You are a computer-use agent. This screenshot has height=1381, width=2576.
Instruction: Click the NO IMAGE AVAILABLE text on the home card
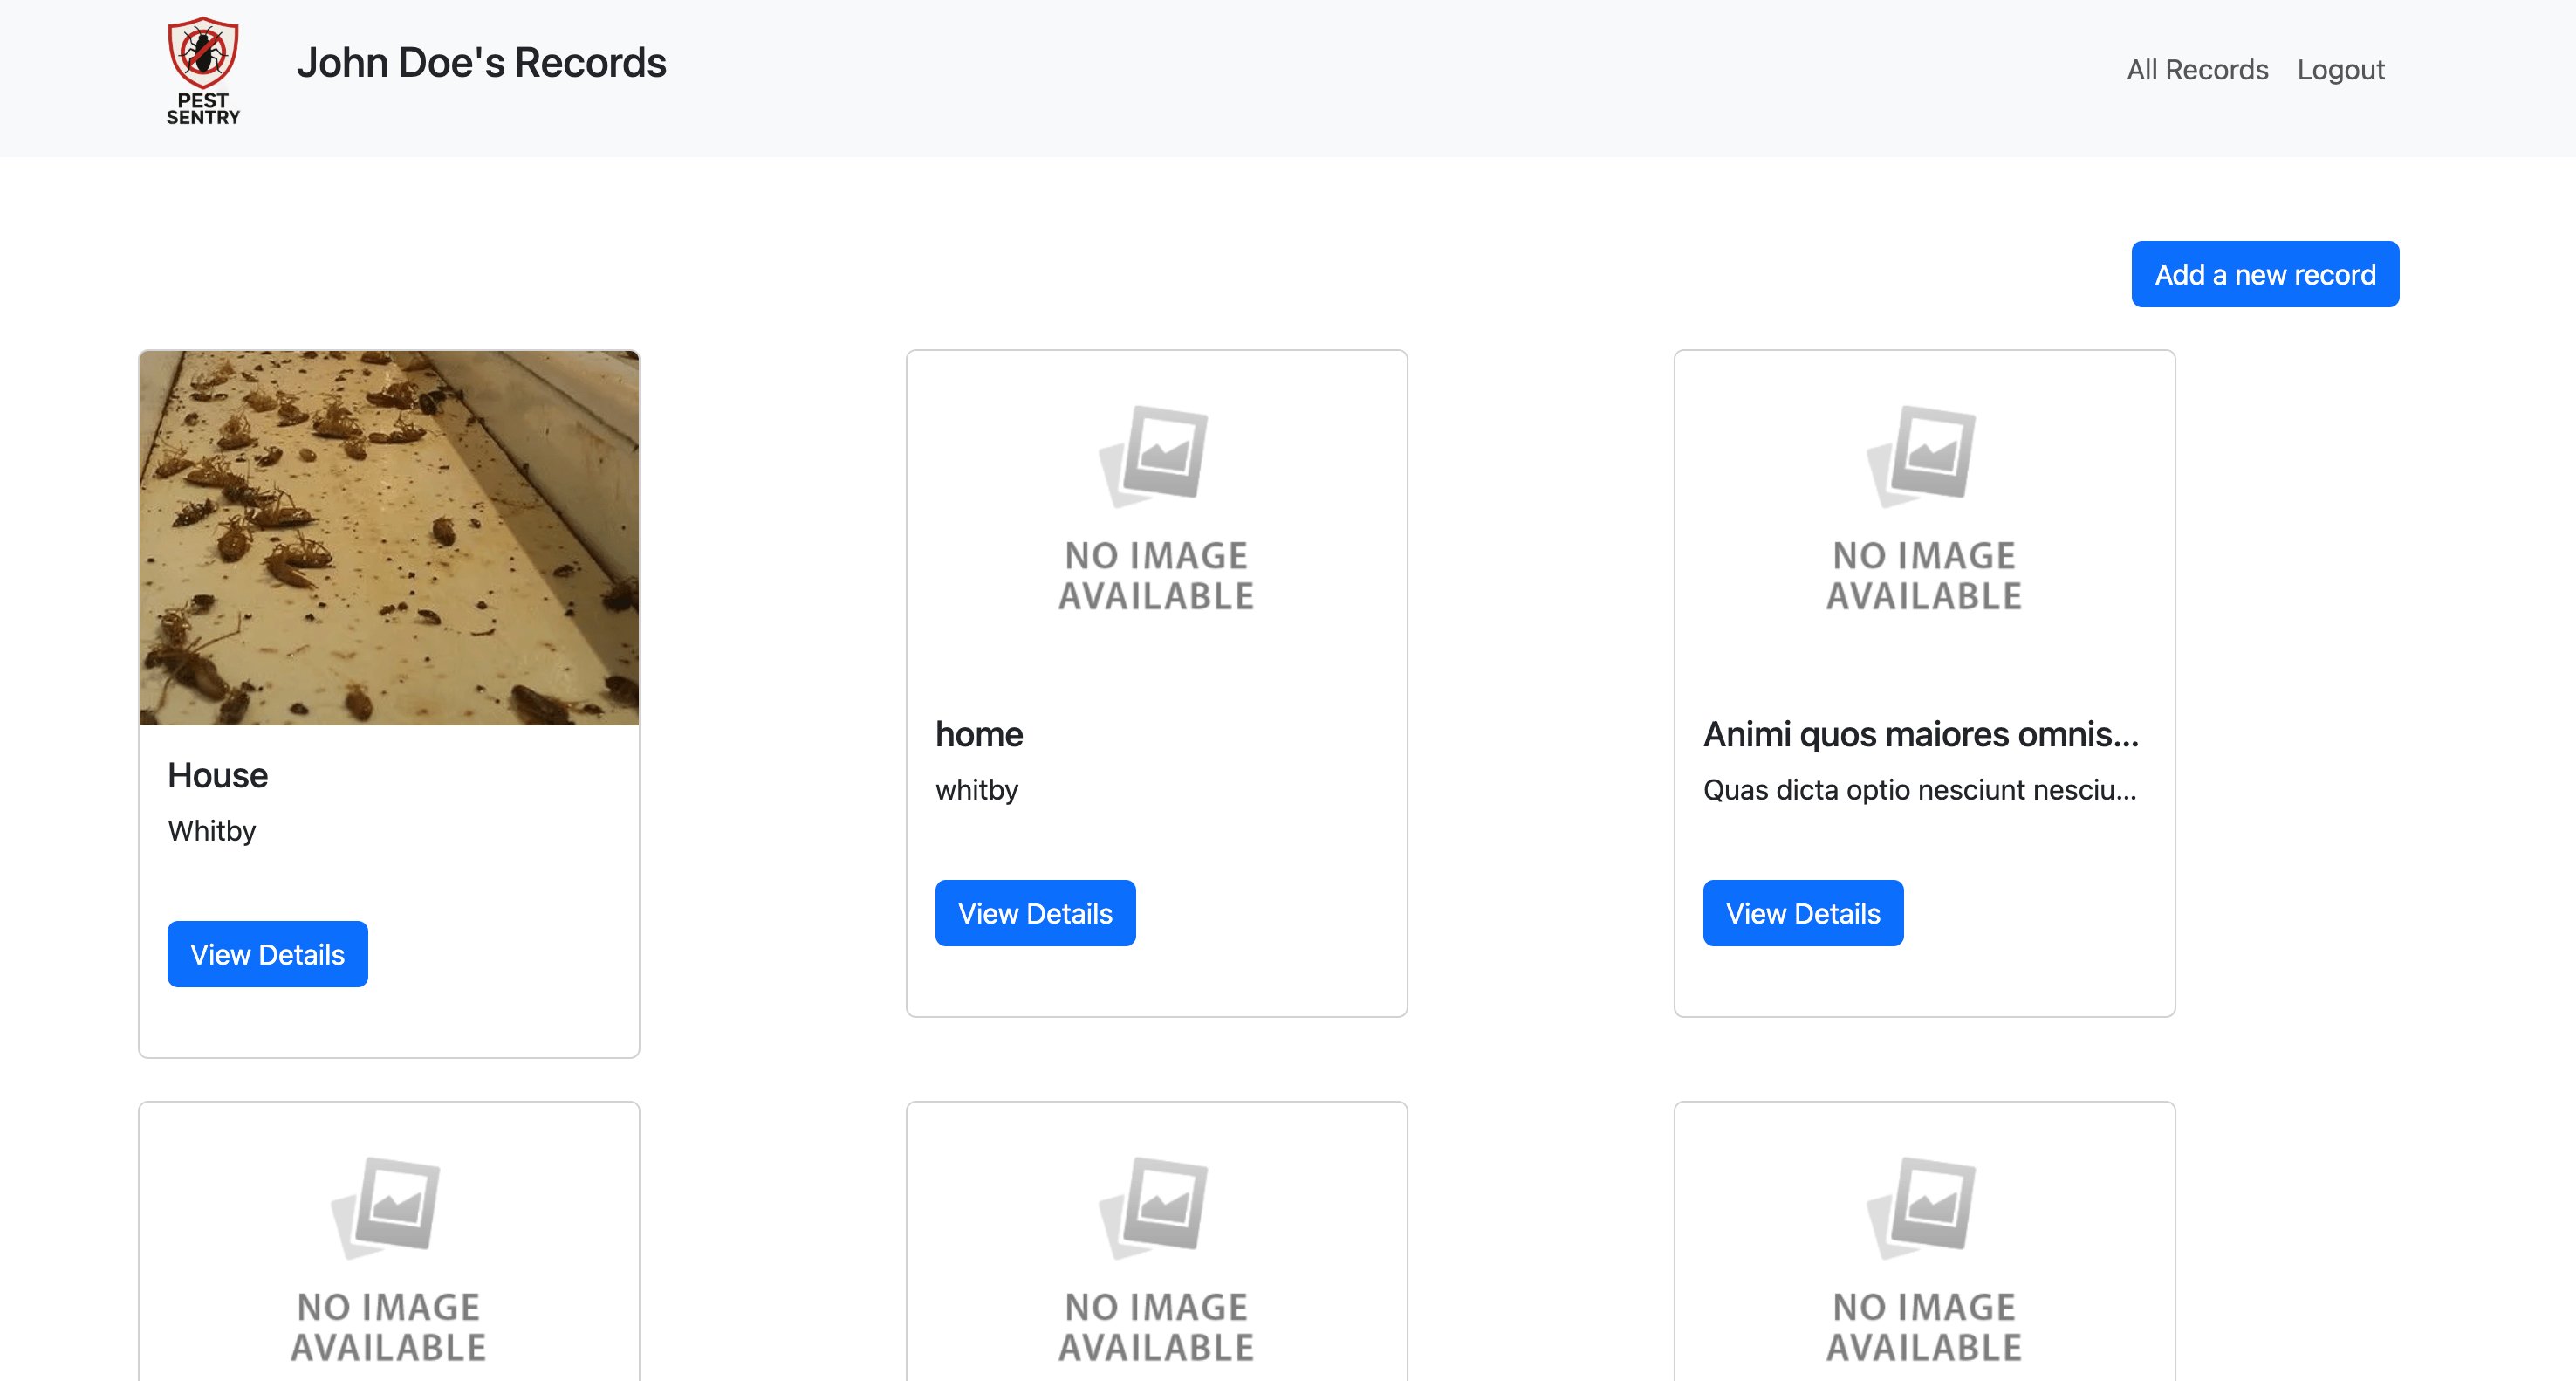1156,575
